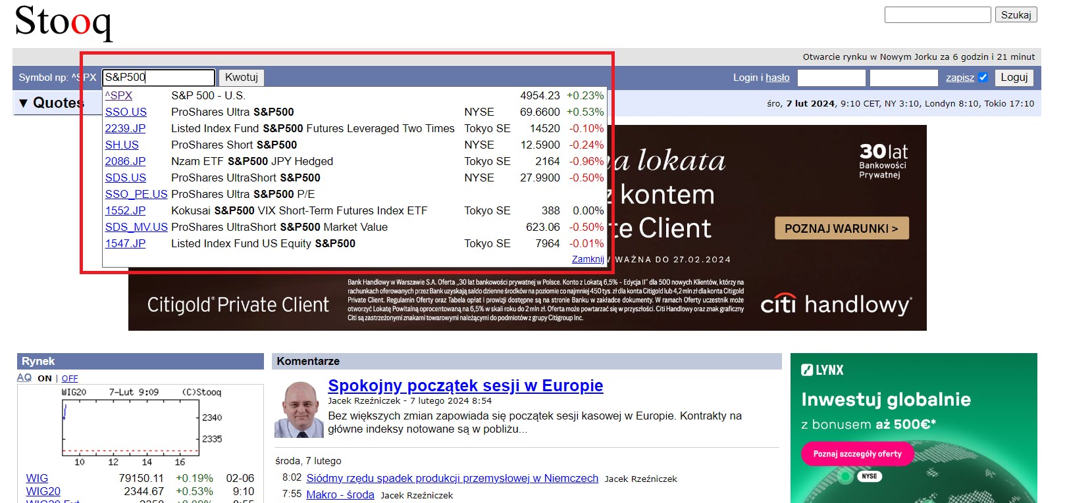This screenshot has height=503, width=1092.
Task: Click the hasło link
Action: tap(777, 78)
